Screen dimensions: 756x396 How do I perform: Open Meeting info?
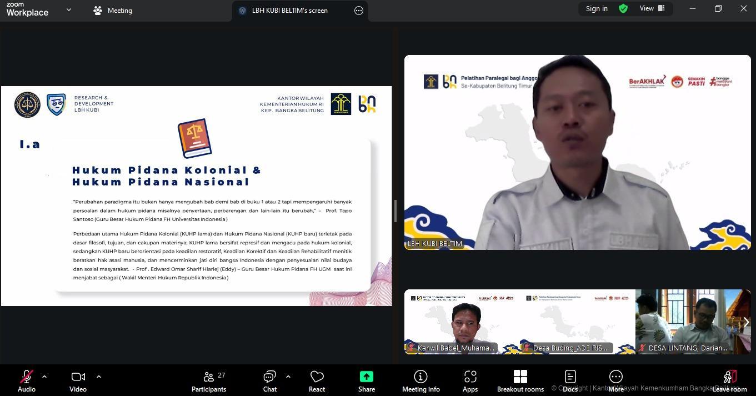click(x=420, y=381)
